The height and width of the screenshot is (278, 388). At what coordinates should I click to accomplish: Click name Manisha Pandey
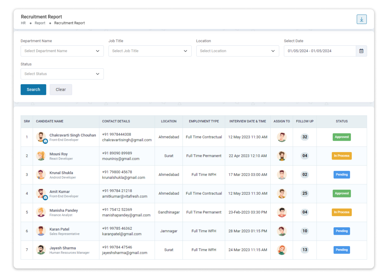[x=64, y=211]
